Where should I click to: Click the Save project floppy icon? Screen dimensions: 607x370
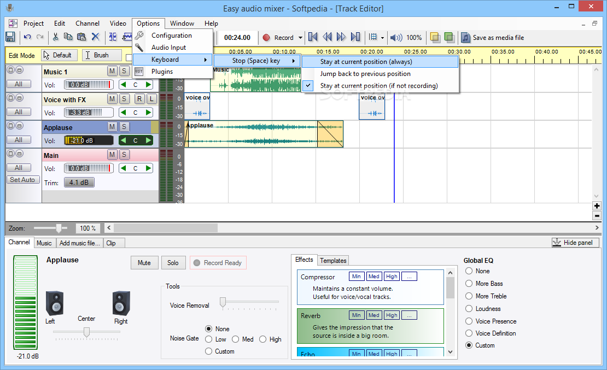[x=10, y=37]
